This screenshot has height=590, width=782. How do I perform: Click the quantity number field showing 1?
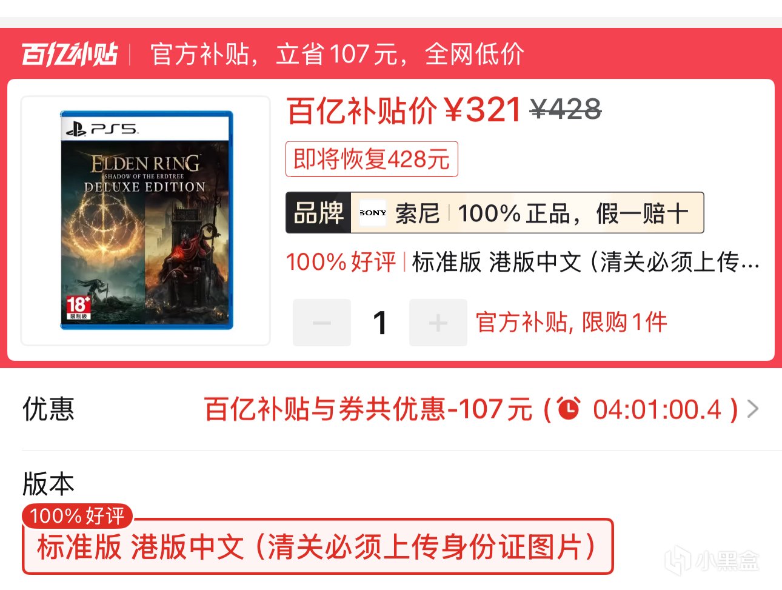coord(380,323)
